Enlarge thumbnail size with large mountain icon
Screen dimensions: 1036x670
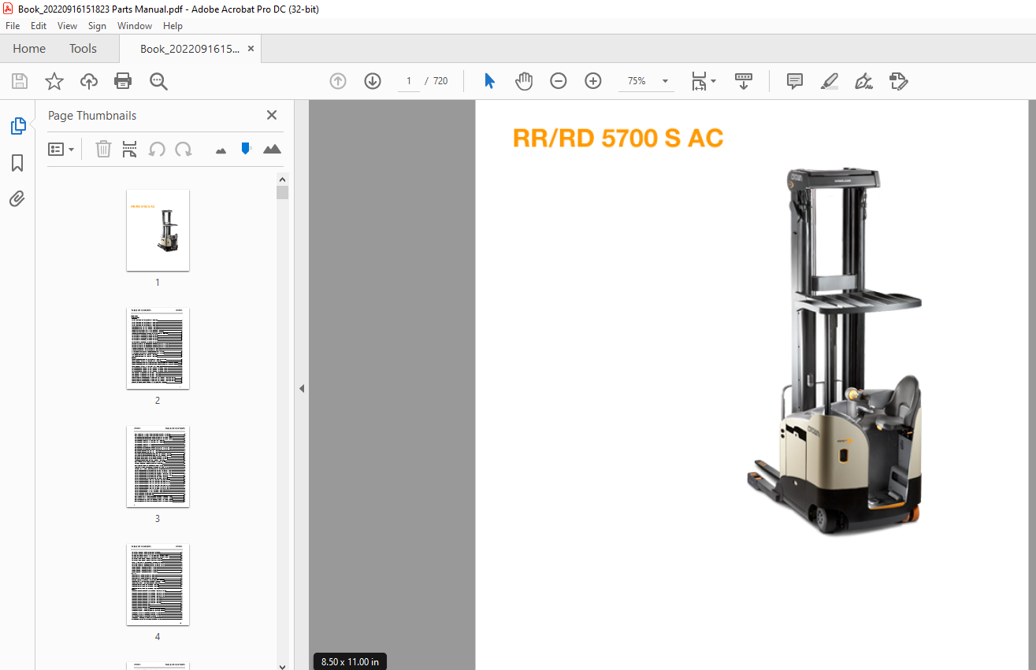[x=272, y=149]
